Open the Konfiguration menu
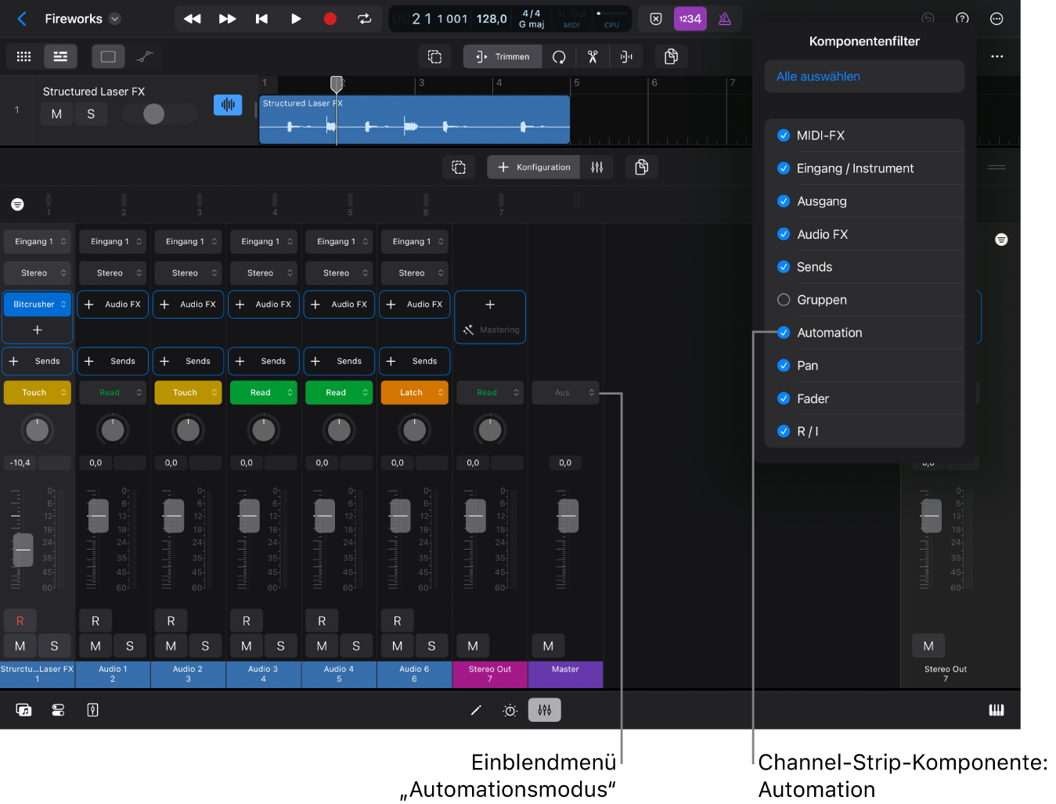 click(x=534, y=167)
